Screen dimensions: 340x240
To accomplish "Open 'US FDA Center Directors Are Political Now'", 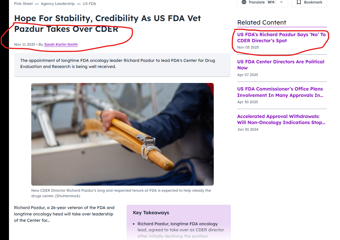I will (x=281, y=65).
